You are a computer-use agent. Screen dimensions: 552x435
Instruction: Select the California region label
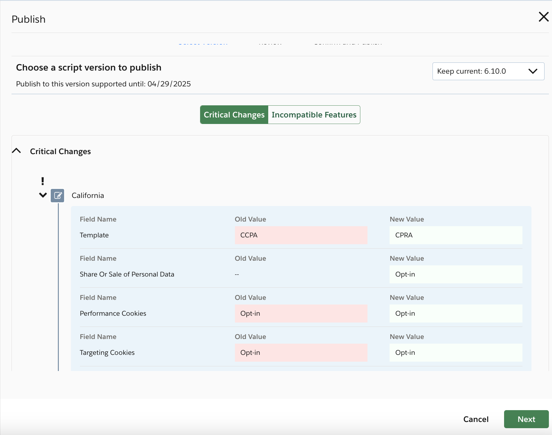pos(88,195)
